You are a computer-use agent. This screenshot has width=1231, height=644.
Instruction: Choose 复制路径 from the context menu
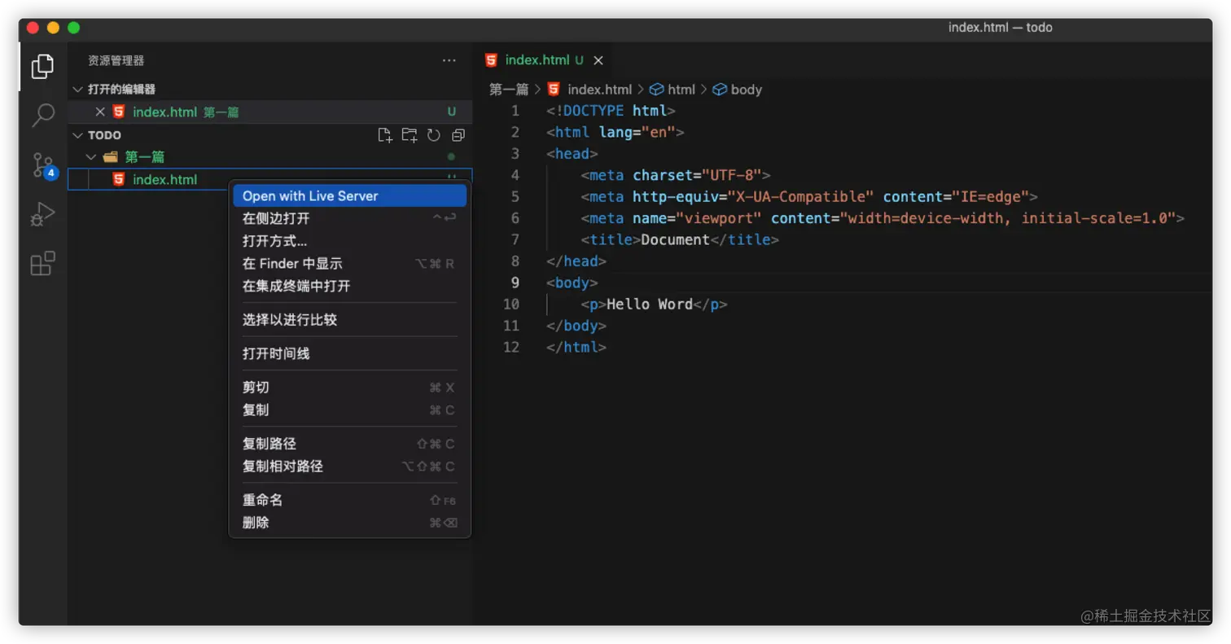[x=350, y=444]
